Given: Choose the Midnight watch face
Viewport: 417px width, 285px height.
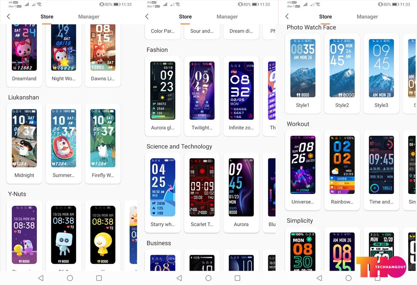Looking at the screenshot, I should click(x=24, y=144).
